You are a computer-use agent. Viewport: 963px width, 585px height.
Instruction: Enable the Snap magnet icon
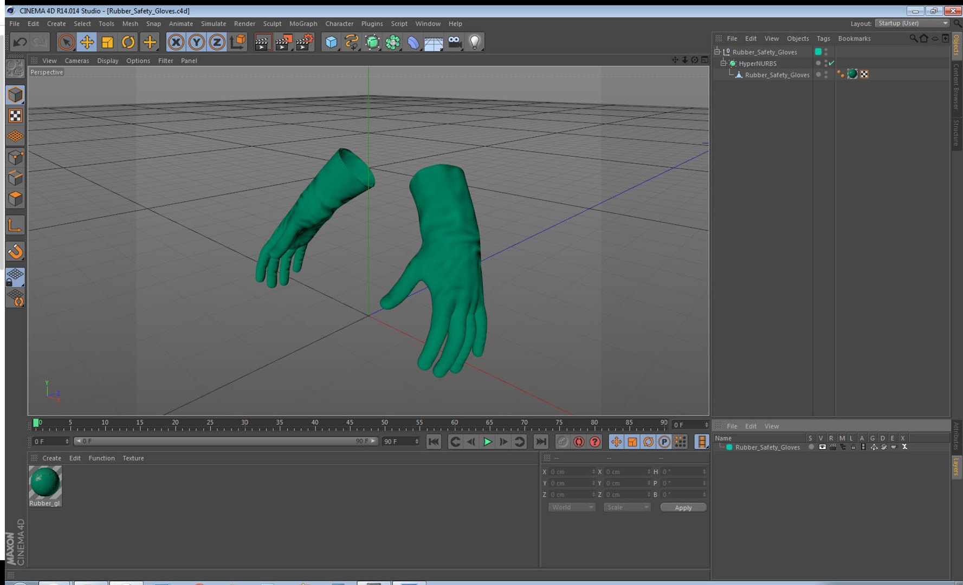click(15, 251)
